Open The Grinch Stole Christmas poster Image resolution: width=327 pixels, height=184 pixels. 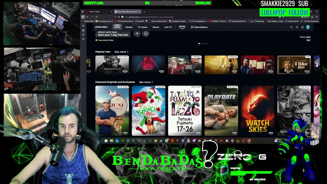(x=148, y=111)
